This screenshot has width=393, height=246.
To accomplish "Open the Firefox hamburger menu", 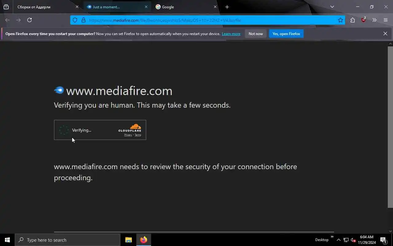I will tap(386, 20).
